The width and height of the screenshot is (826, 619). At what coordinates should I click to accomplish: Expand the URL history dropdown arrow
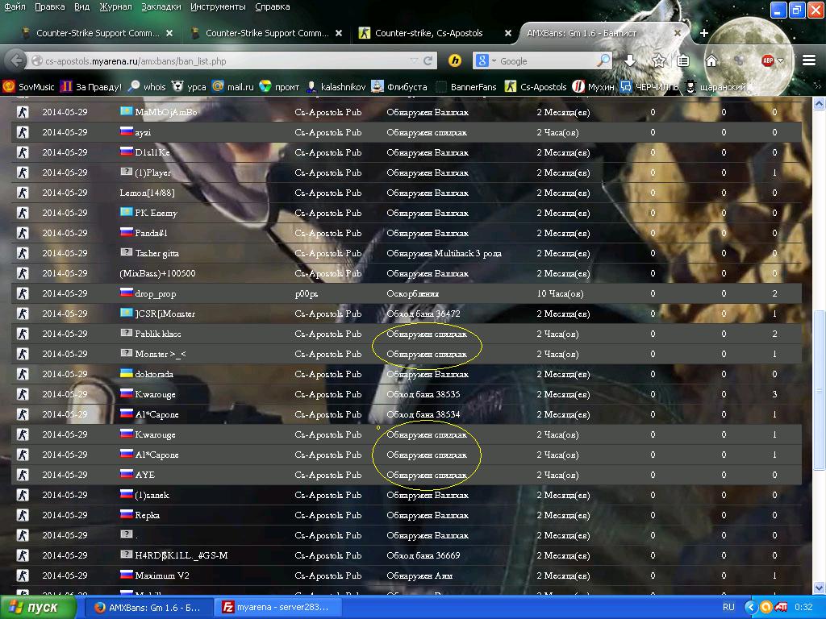(x=414, y=61)
